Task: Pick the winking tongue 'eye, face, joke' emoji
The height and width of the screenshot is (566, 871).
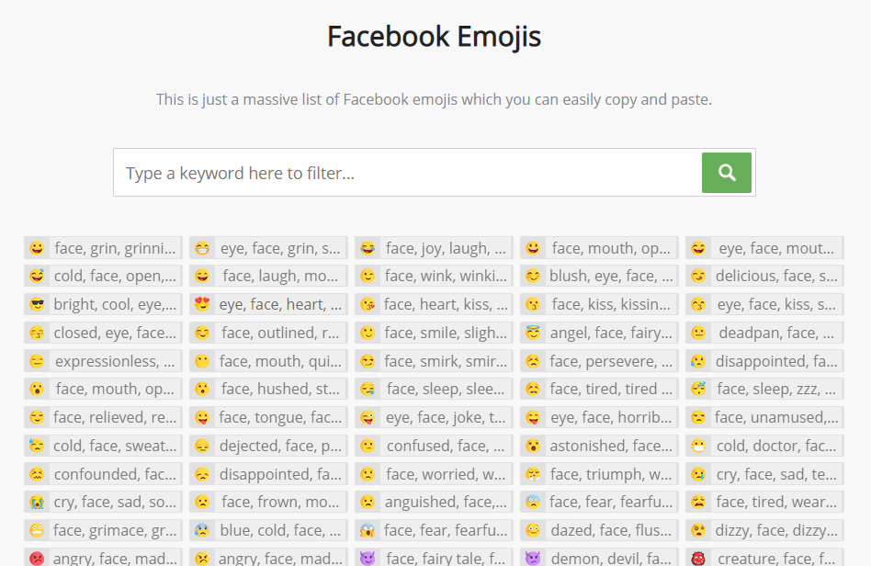Action: (x=434, y=417)
